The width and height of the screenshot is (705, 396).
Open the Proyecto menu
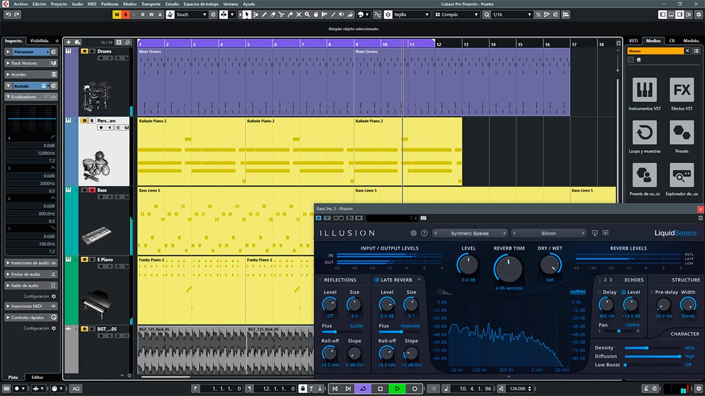tap(59, 4)
